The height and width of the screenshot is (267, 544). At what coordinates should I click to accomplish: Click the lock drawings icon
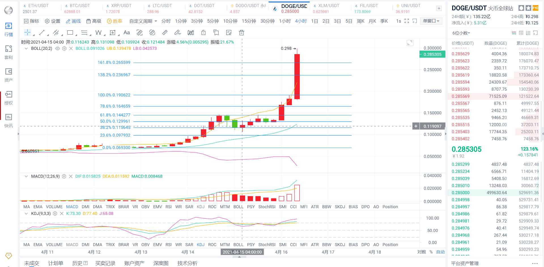pyautogui.click(x=203, y=33)
